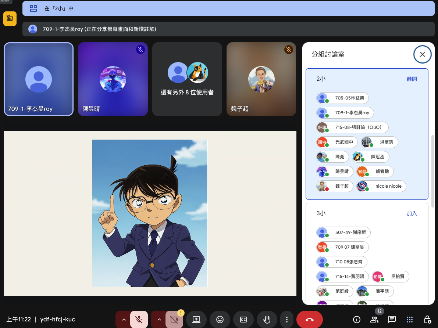Toggle the microphone mute button
The height and width of the screenshot is (328, 438).
139,319
